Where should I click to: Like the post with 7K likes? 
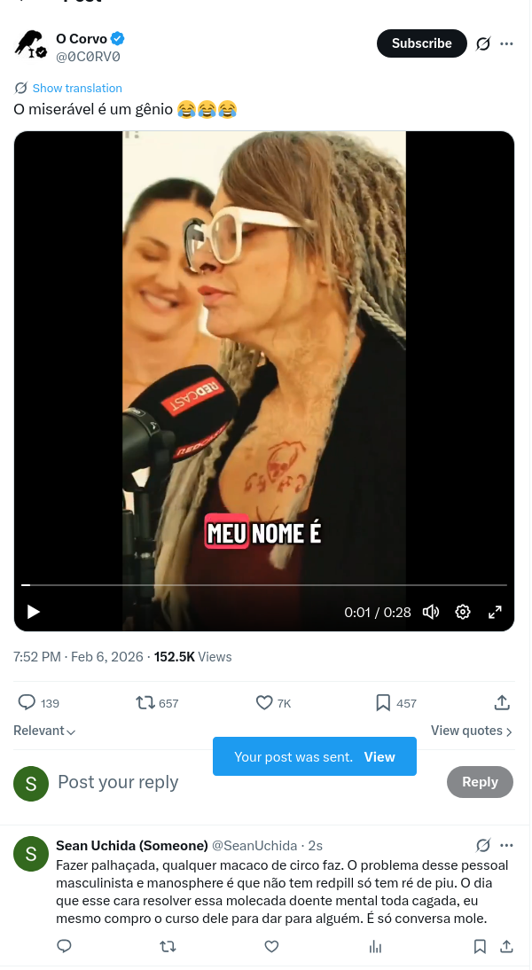(264, 702)
